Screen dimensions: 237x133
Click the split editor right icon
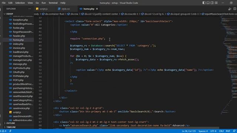pos(235,9)
